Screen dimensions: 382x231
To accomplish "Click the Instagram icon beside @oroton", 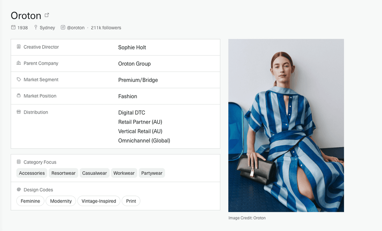I will pyautogui.click(x=63, y=27).
